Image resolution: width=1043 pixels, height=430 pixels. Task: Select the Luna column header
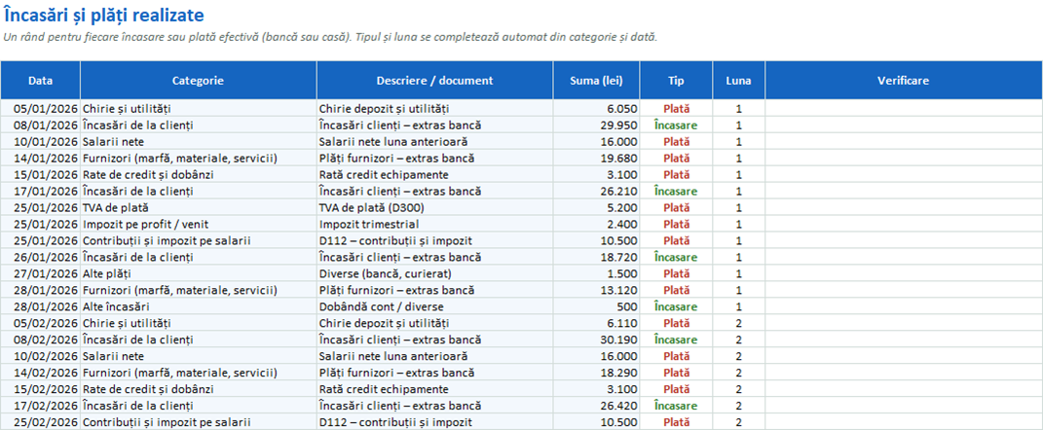tap(739, 81)
